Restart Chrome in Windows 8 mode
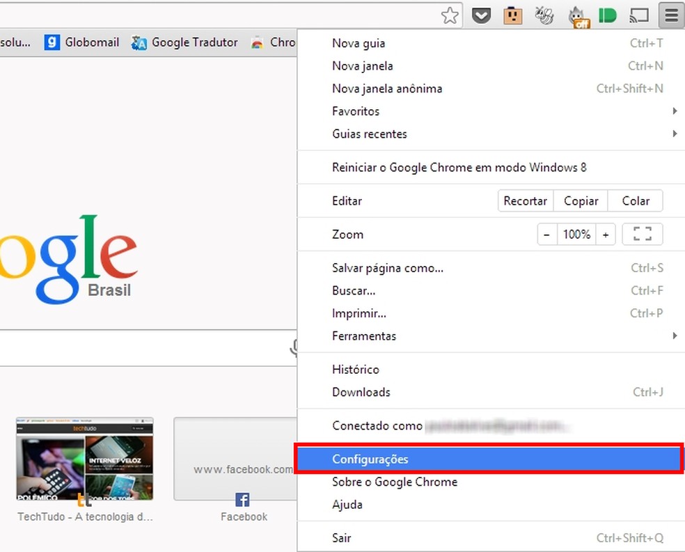Image resolution: width=685 pixels, height=552 pixels. (x=459, y=167)
